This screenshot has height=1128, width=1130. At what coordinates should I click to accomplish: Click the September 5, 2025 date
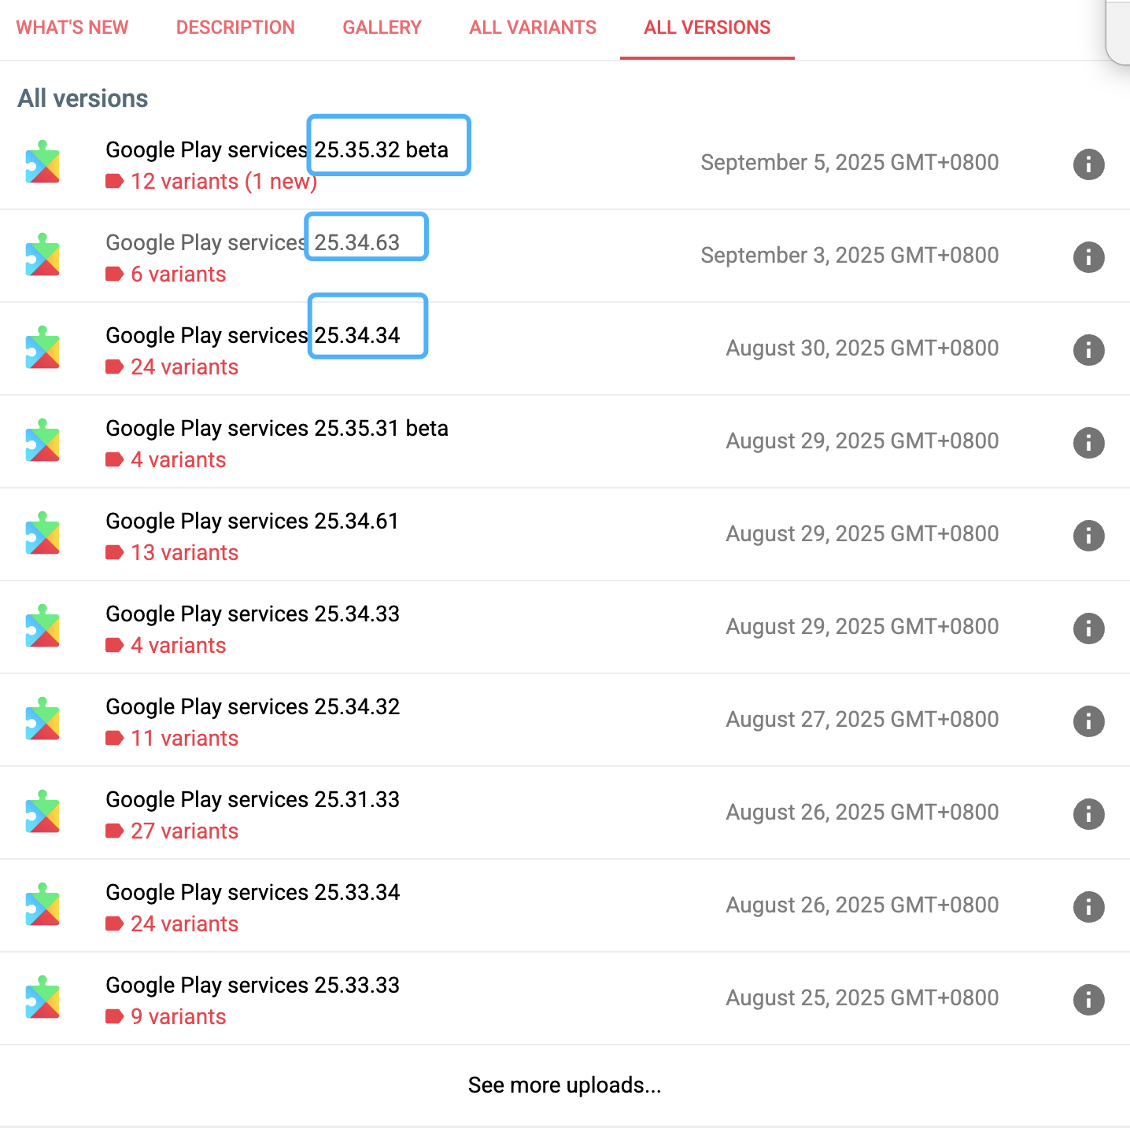tap(850, 163)
